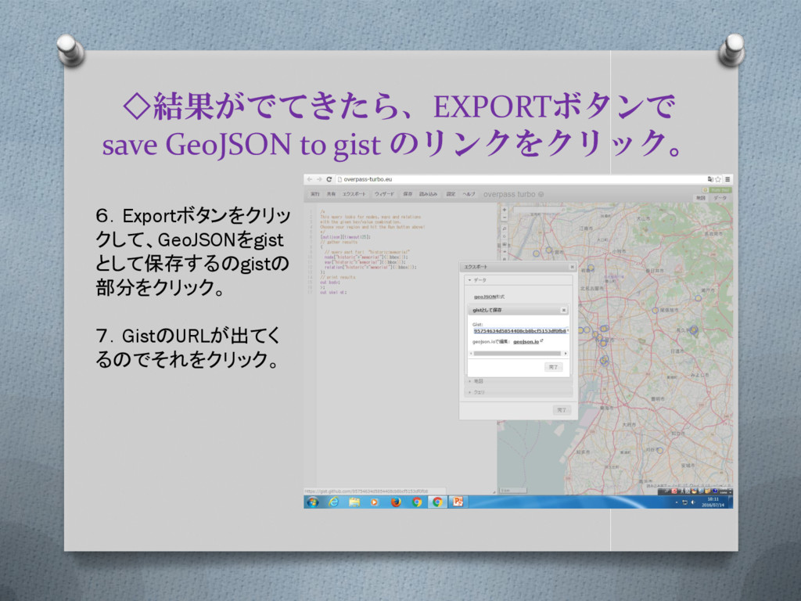The height and width of the screenshot is (601, 801).
Task: Open Windows Media Player from taskbar
Action: [x=375, y=502]
